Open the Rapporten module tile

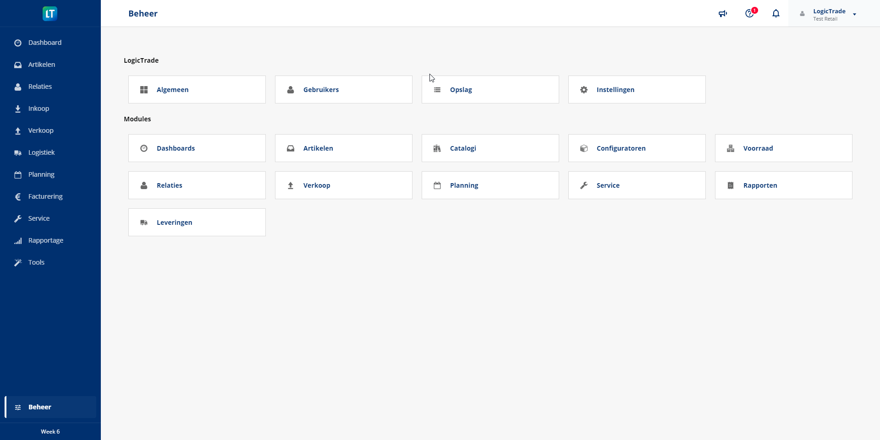click(x=783, y=185)
